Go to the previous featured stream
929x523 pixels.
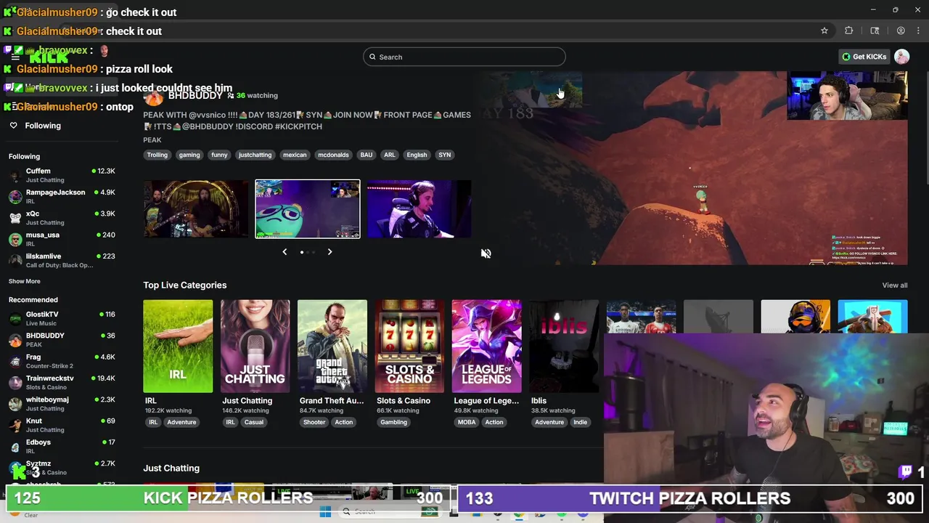[x=285, y=252]
